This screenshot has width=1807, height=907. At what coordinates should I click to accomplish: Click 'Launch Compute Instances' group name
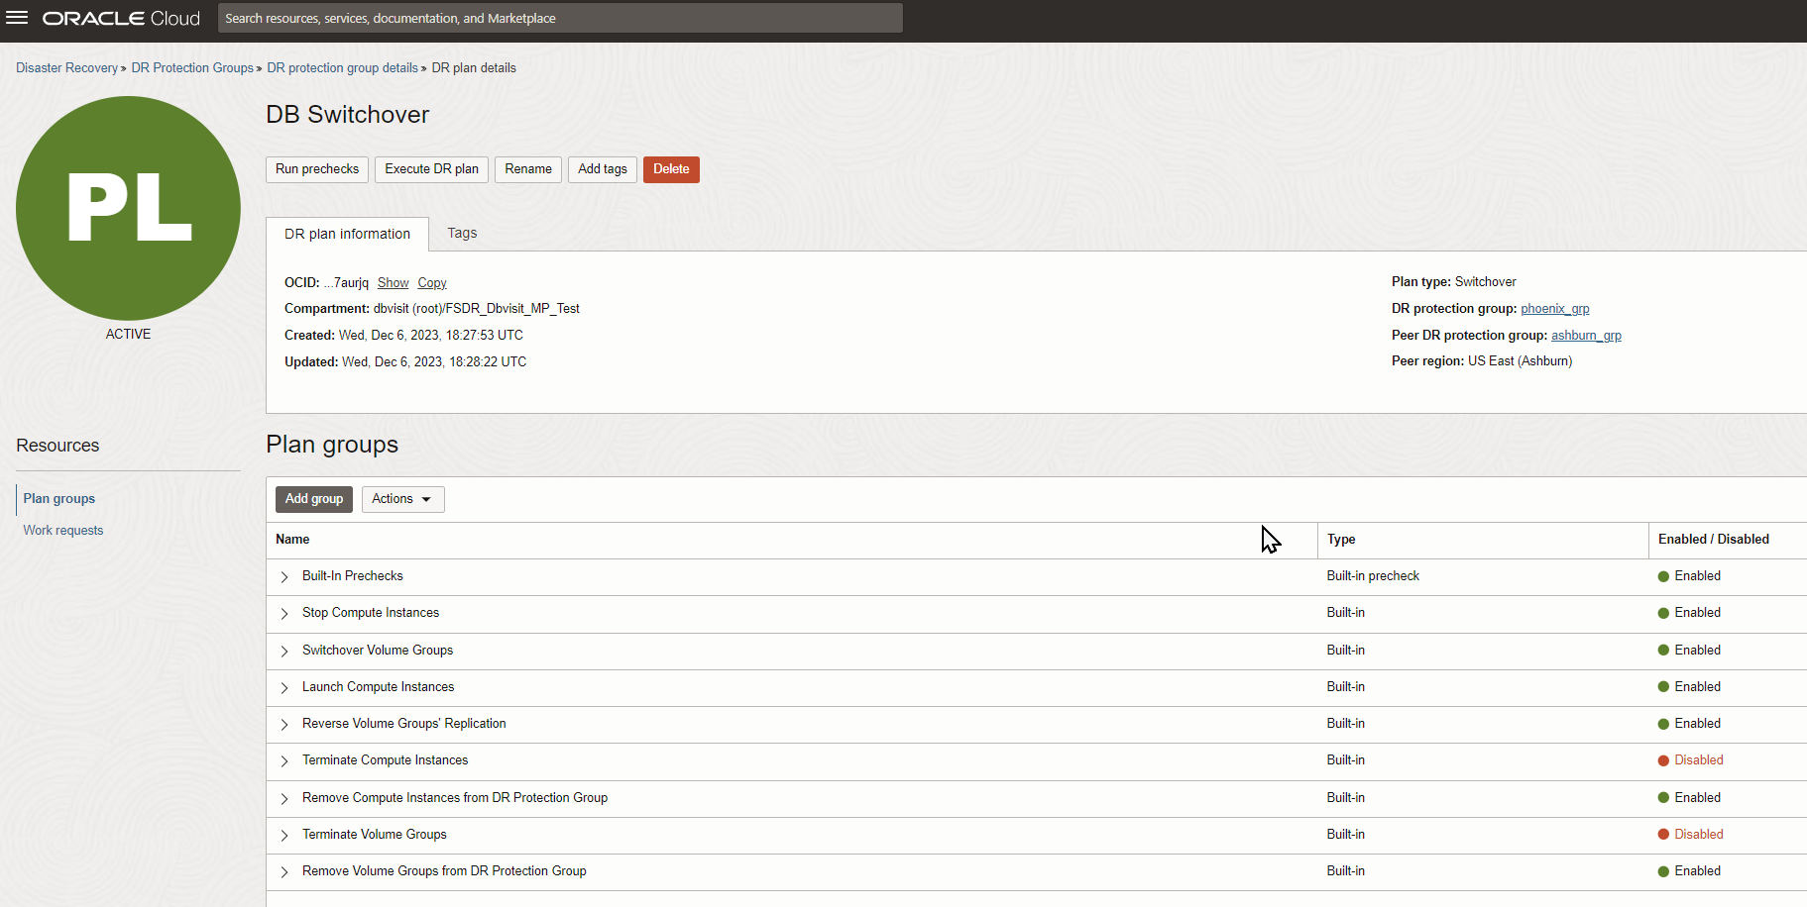pos(379,687)
